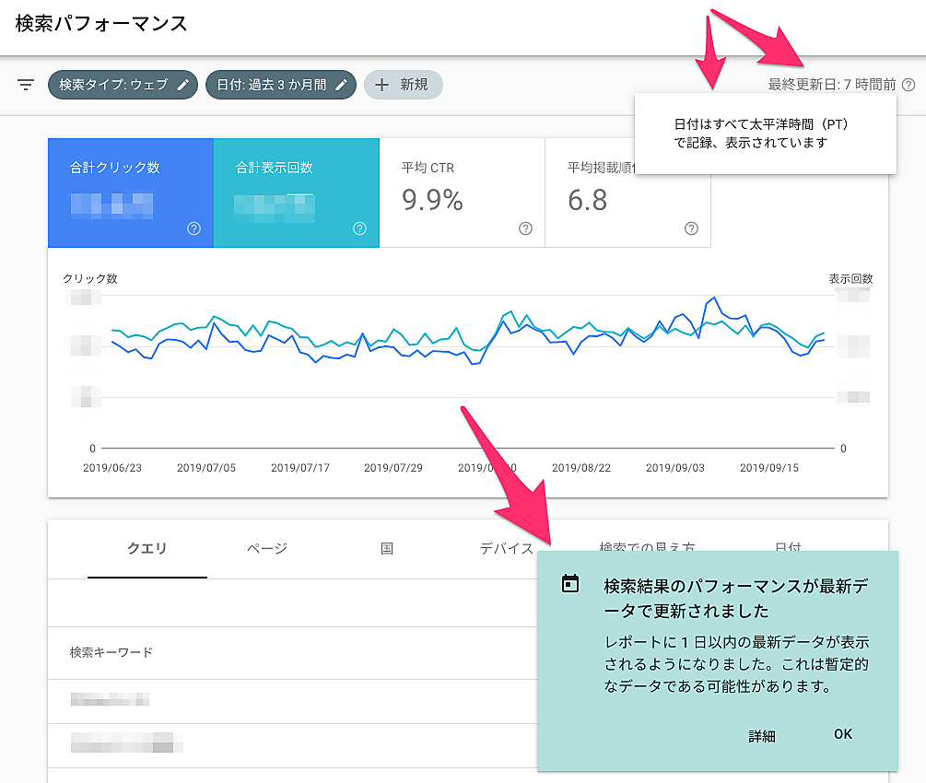Toggle the 合計表示回数 metric card
Screen dimensions: 926x783
[296, 193]
